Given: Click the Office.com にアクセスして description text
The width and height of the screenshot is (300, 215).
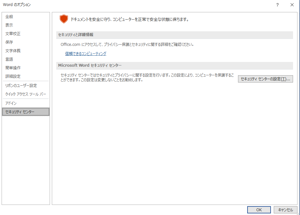Looking at the screenshot, I should (x=127, y=45).
